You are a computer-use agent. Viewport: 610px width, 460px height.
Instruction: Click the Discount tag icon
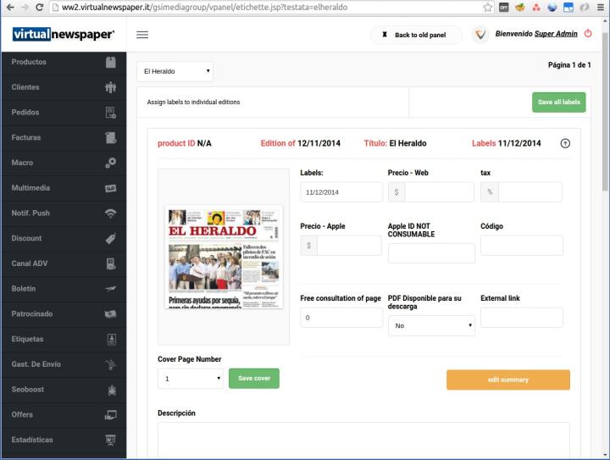click(110, 239)
